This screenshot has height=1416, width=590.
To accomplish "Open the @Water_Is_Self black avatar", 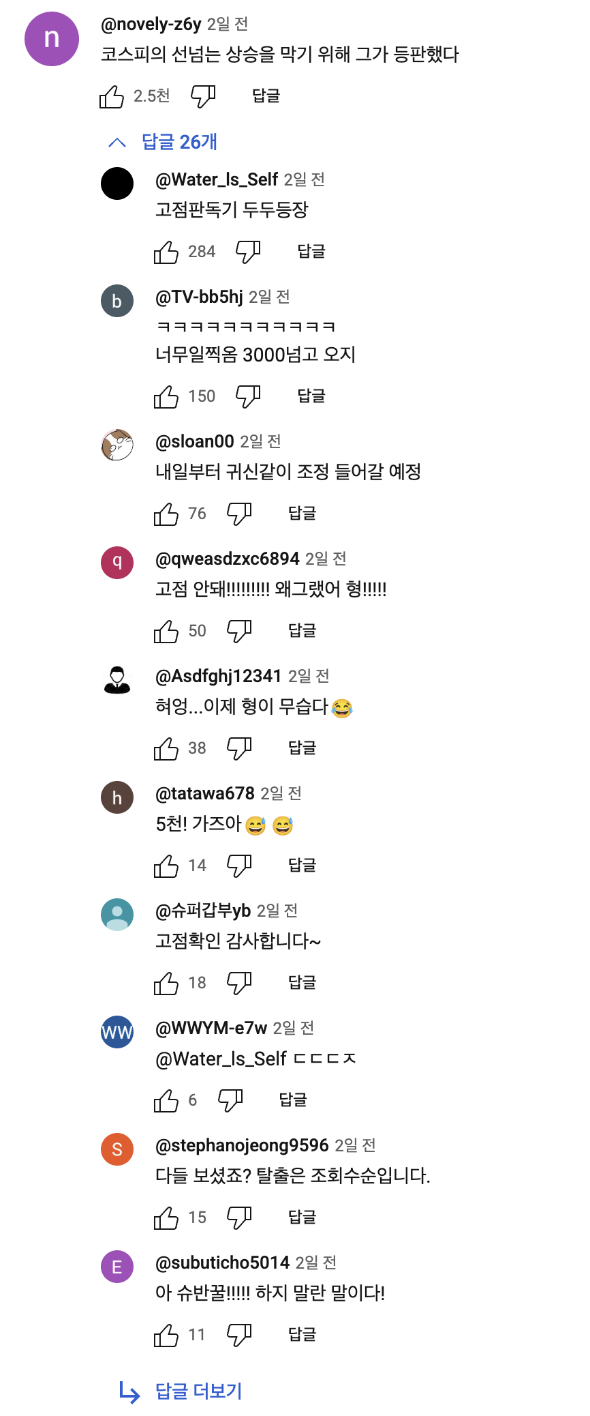I will point(117,183).
